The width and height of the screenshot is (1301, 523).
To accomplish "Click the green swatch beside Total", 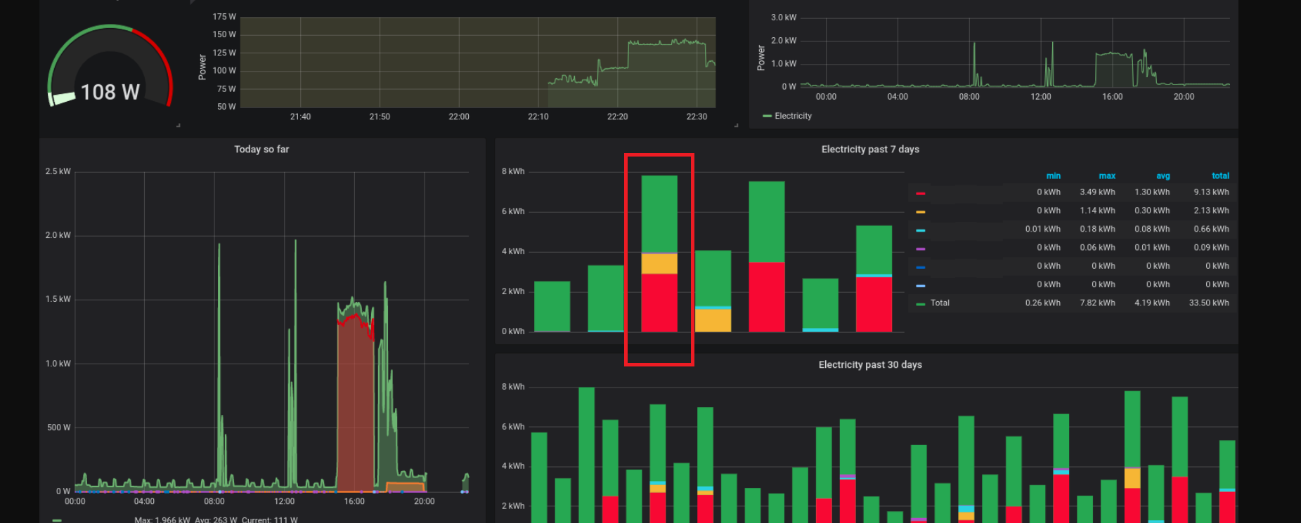I will (x=920, y=304).
